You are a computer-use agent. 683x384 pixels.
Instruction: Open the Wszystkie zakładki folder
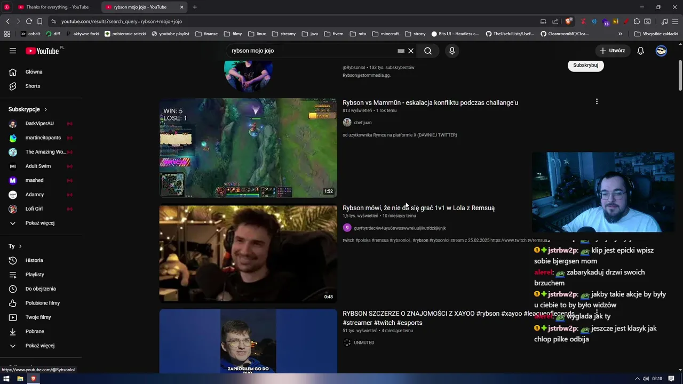tap(656, 34)
